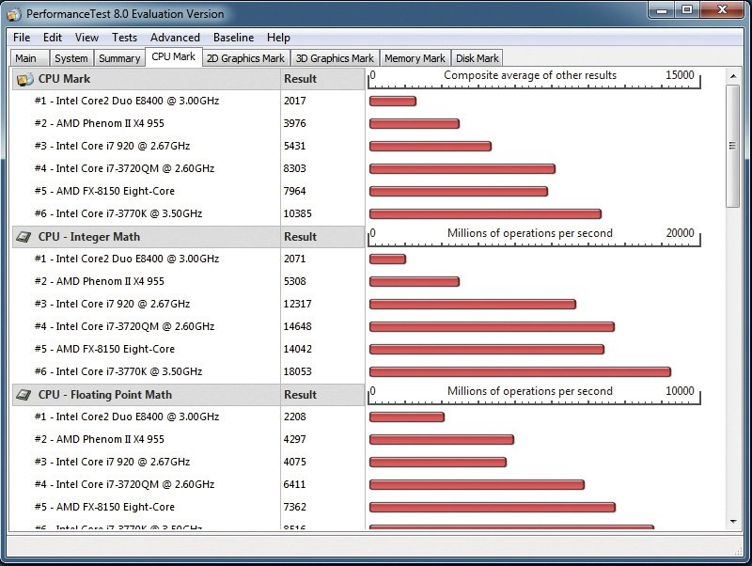This screenshot has height=566, width=752.
Task: Select Intel Core i7 920 in CPU Mark
Action: [x=112, y=146]
